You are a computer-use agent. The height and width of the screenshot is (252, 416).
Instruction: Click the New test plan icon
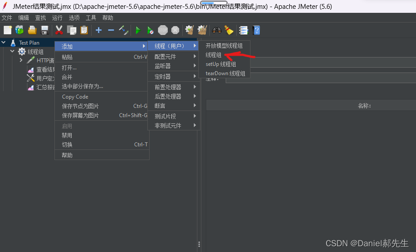(x=8, y=30)
